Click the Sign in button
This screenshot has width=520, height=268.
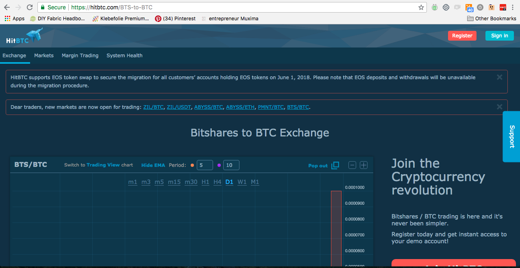coord(500,36)
